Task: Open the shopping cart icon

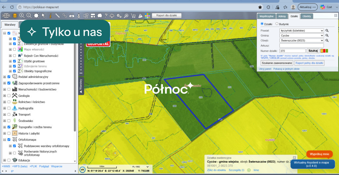Action: (133, 16)
